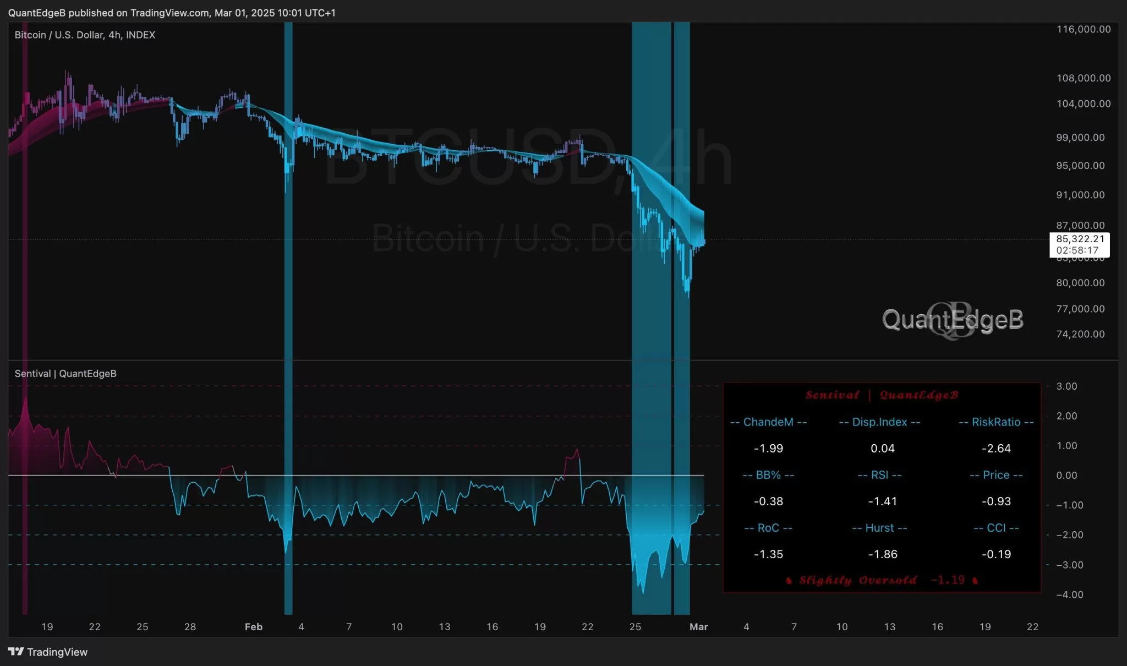1127x666 pixels.
Task: Click the RiskRatio value -2.64
Action: coord(996,449)
